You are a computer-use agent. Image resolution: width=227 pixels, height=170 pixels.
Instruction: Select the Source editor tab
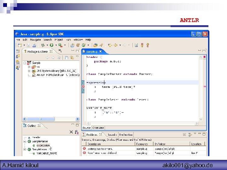click(86, 128)
